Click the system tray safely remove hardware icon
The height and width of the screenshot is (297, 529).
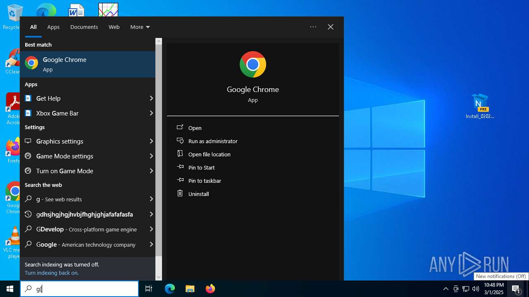point(456,289)
